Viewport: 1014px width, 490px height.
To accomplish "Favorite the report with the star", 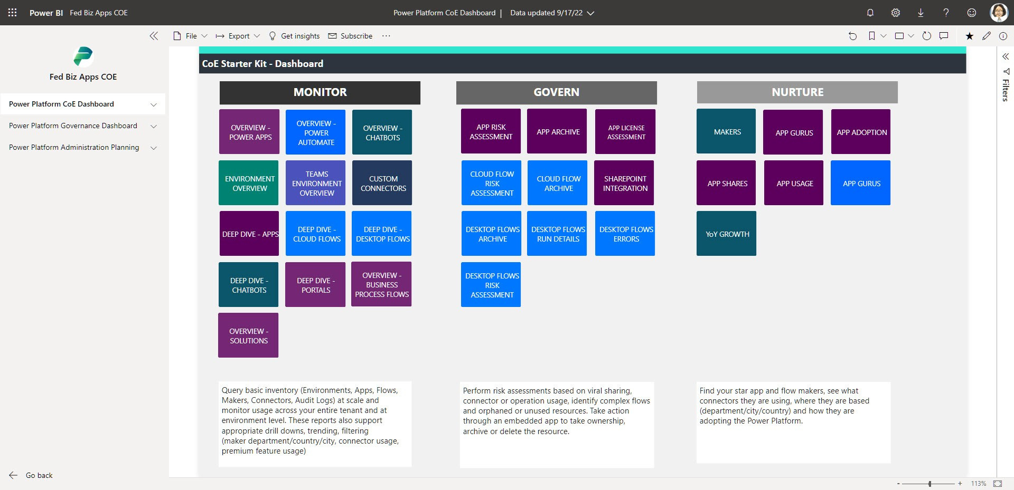I will point(970,36).
